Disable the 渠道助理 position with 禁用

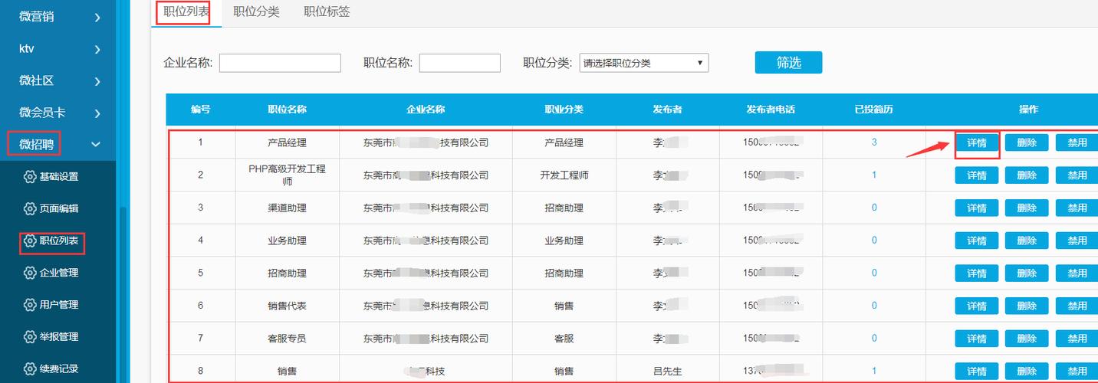[x=1077, y=208]
